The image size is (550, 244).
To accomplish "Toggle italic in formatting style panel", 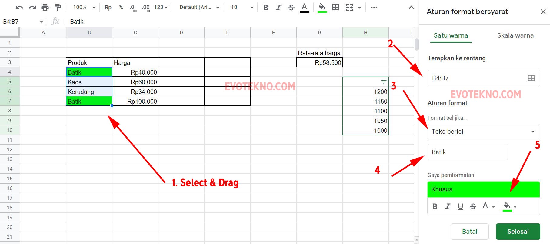I will click(448, 206).
